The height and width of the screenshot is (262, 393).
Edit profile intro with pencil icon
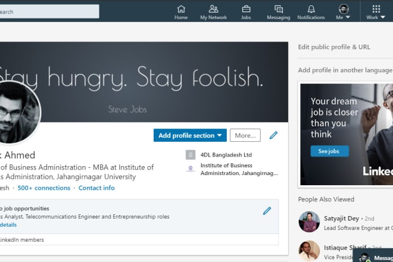(x=273, y=135)
